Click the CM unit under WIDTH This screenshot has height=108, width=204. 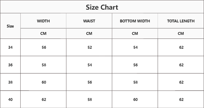(43, 33)
